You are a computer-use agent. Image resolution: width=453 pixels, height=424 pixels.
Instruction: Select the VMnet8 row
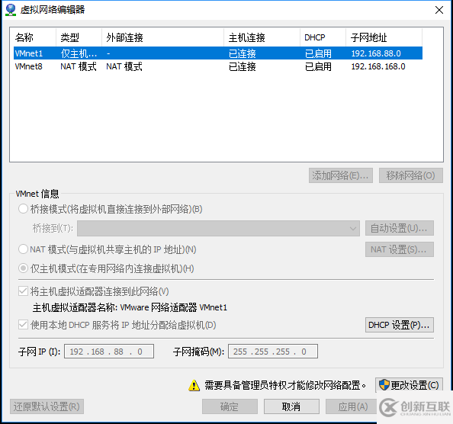tap(218, 66)
